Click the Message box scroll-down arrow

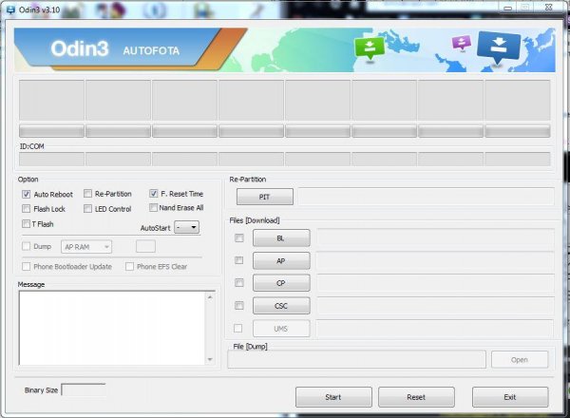click(210, 359)
